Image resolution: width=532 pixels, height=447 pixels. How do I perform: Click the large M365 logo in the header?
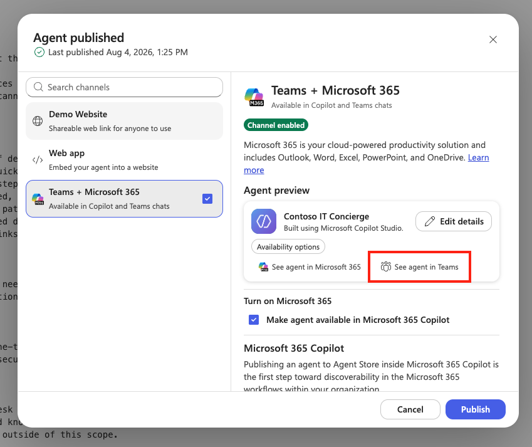[x=254, y=97]
